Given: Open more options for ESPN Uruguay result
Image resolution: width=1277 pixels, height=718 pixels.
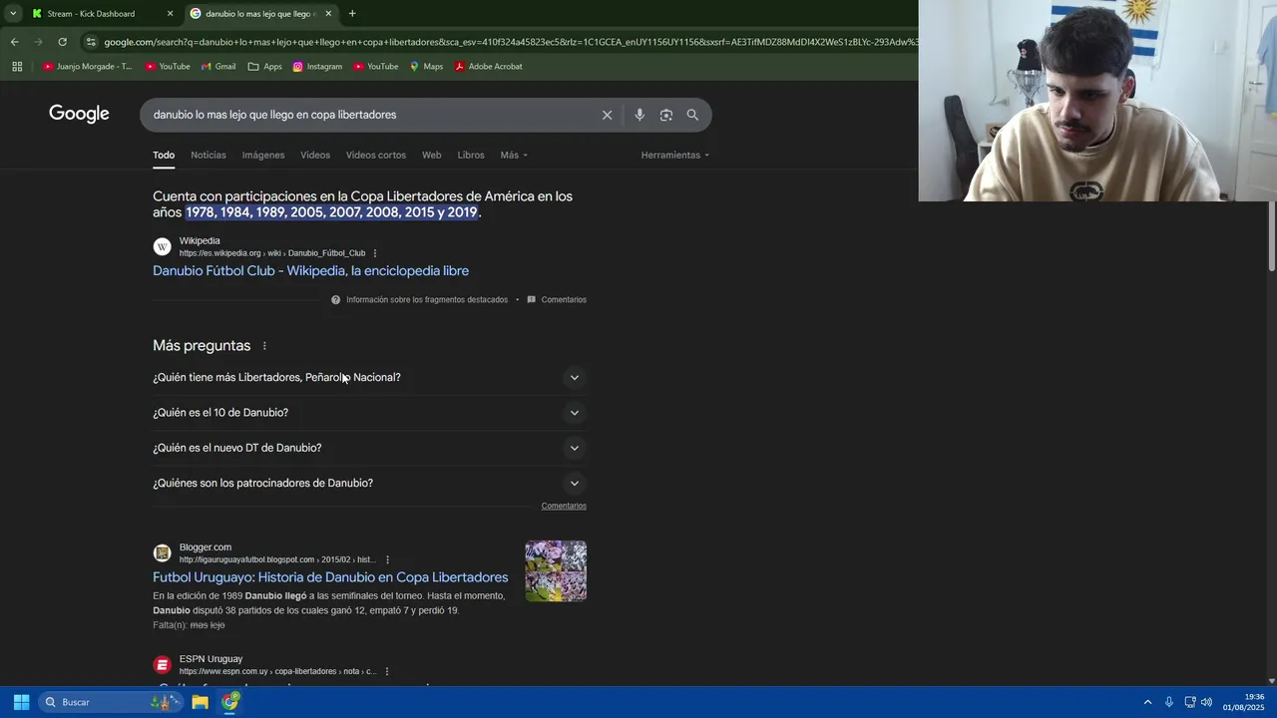Looking at the screenshot, I should tap(387, 671).
